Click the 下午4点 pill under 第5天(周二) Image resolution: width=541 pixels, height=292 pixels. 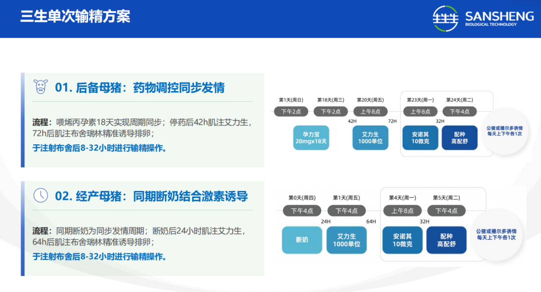point(446,210)
